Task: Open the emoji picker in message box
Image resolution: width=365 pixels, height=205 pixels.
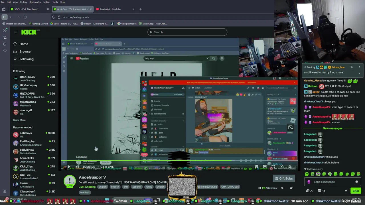Action: tap(356, 182)
